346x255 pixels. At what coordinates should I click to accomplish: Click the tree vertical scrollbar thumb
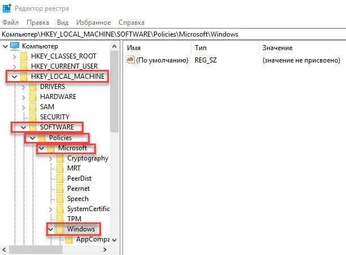point(115,91)
